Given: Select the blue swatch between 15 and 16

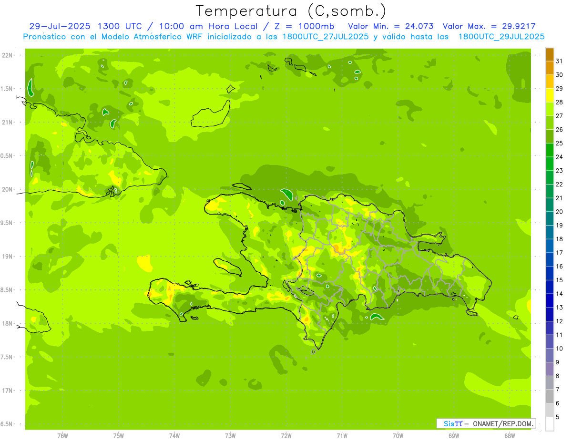Looking at the screenshot, I should tap(550, 273).
